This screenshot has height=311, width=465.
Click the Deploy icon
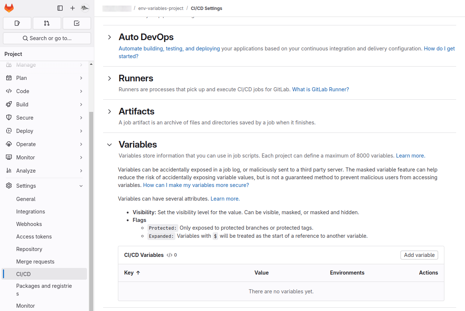pos(9,131)
